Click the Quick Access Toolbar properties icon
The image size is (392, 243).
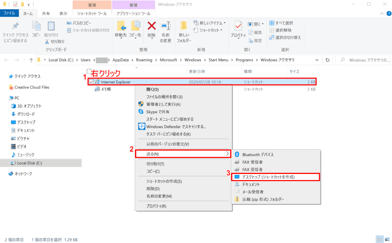click(16, 5)
